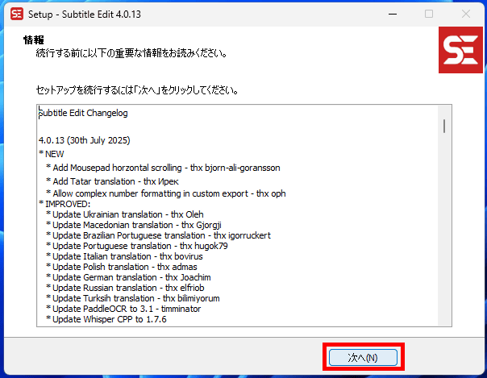This screenshot has width=487, height=378.
Task: Click the 'Update PaddleOCR to 3.1' line
Action: click(x=123, y=309)
